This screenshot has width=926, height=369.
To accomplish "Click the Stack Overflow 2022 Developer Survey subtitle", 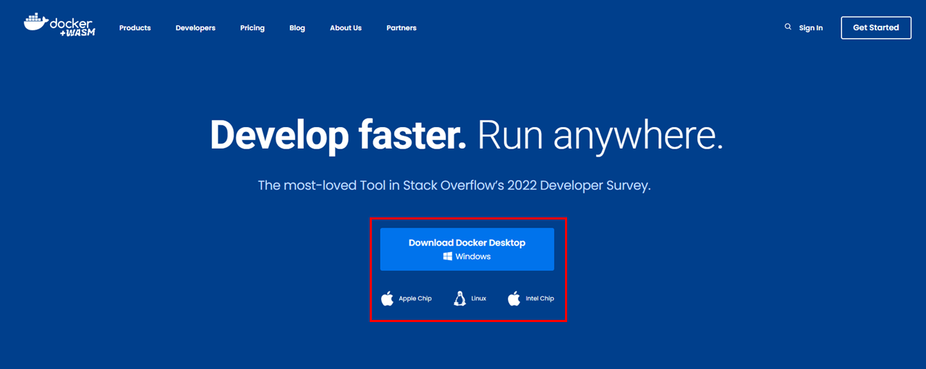I will pos(454,186).
